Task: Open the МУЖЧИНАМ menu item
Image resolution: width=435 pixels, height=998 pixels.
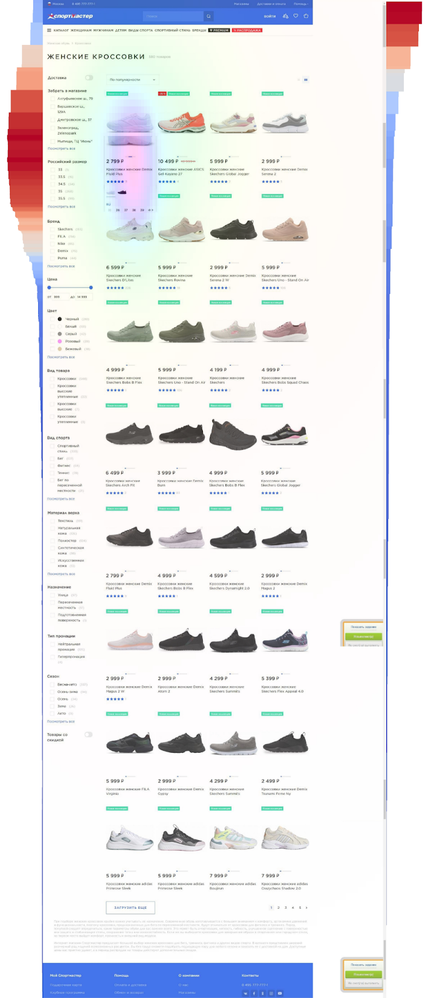Action: [x=104, y=30]
